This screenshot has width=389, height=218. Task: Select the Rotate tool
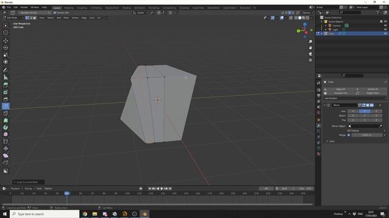(5, 48)
